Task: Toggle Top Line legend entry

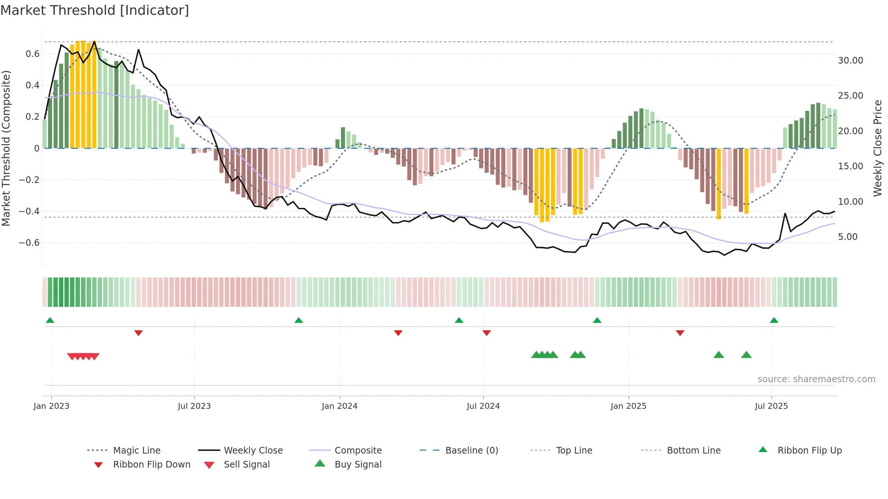Action: [x=561, y=450]
